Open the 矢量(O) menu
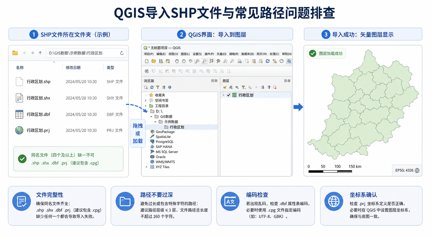The image size is (432, 237). click(221, 54)
